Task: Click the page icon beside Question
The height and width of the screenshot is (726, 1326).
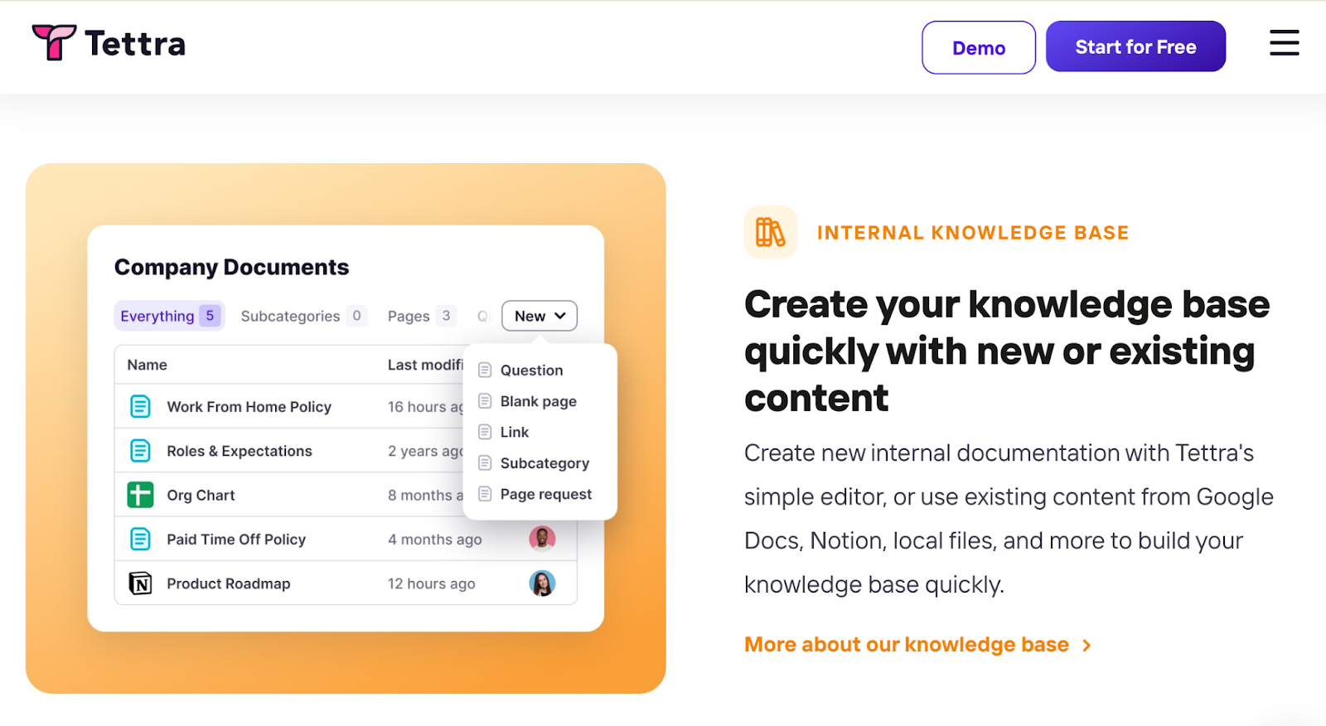Action: coord(485,370)
